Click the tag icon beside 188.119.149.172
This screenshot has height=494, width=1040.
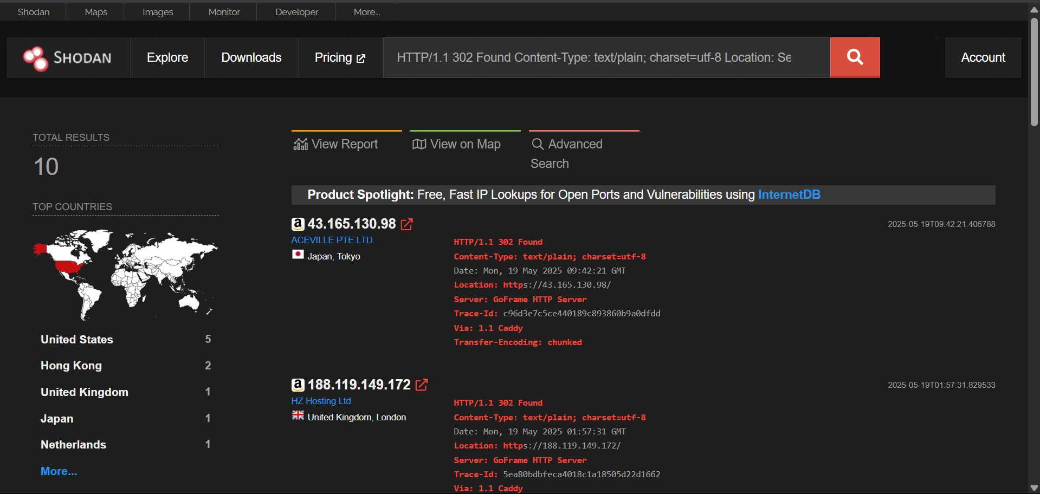click(x=298, y=385)
